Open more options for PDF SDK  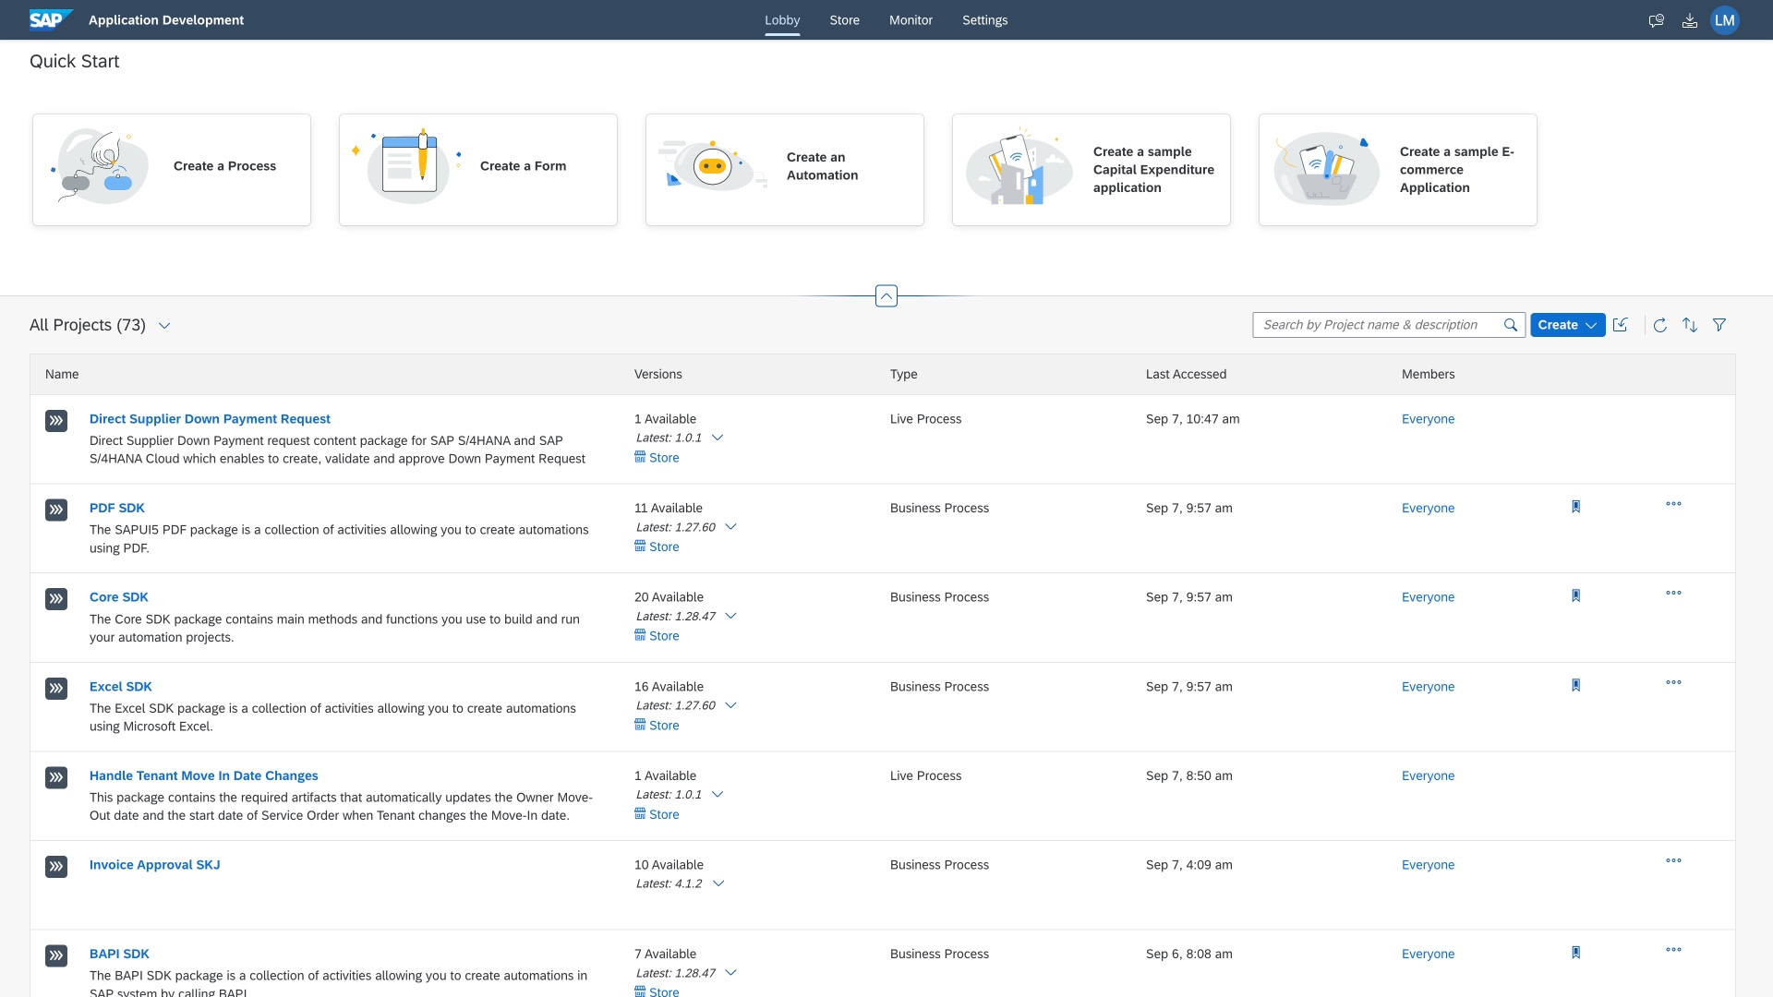click(x=1673, y=504)
